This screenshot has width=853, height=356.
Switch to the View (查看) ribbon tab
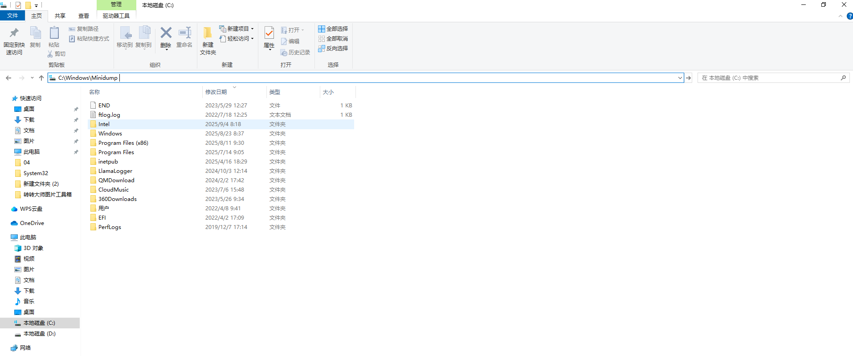tap(84, 16)
